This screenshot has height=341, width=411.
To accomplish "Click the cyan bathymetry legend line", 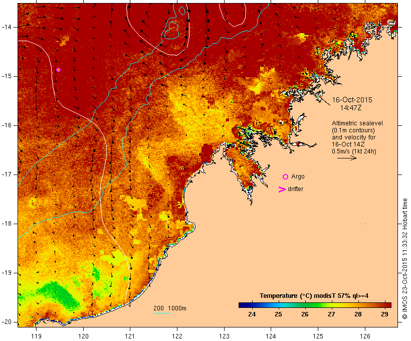I will (162, 313).
